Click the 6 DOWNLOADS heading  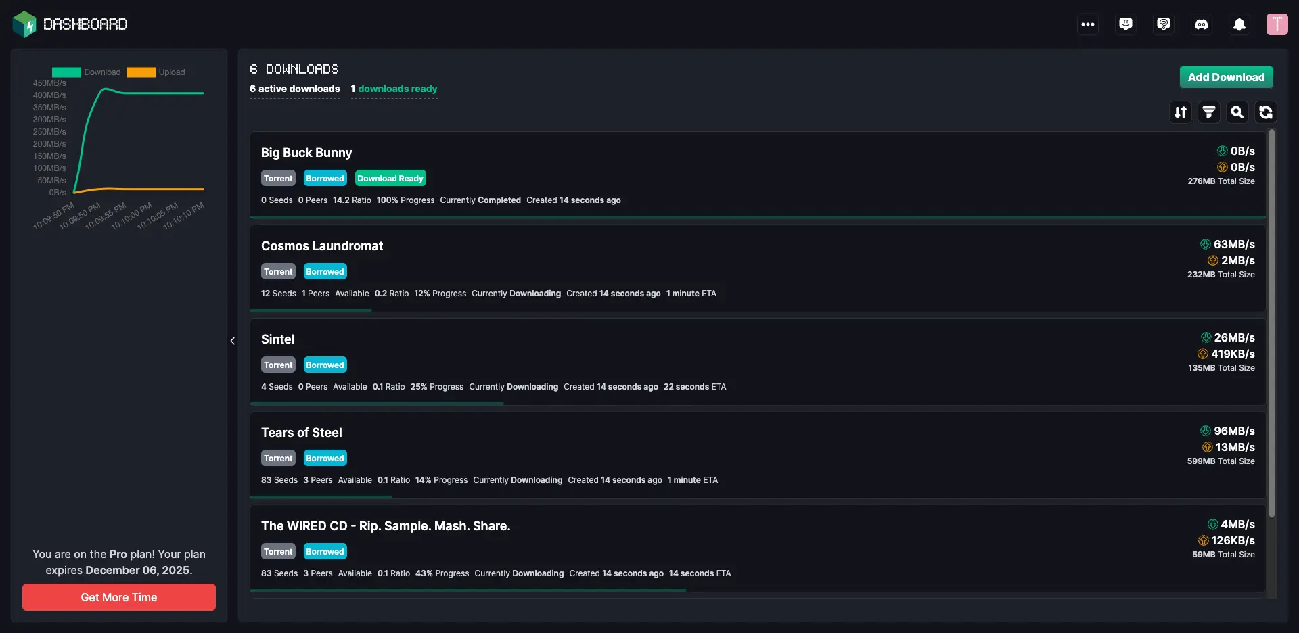coord(294,69)
